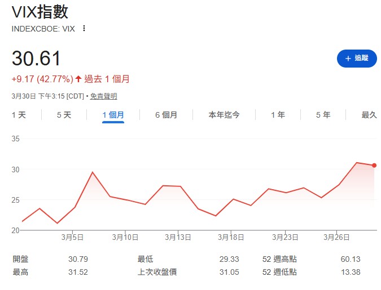Show 本年迄今 year-to-date chart
This screenshot has height=290, width=381.
coord(224,115)
